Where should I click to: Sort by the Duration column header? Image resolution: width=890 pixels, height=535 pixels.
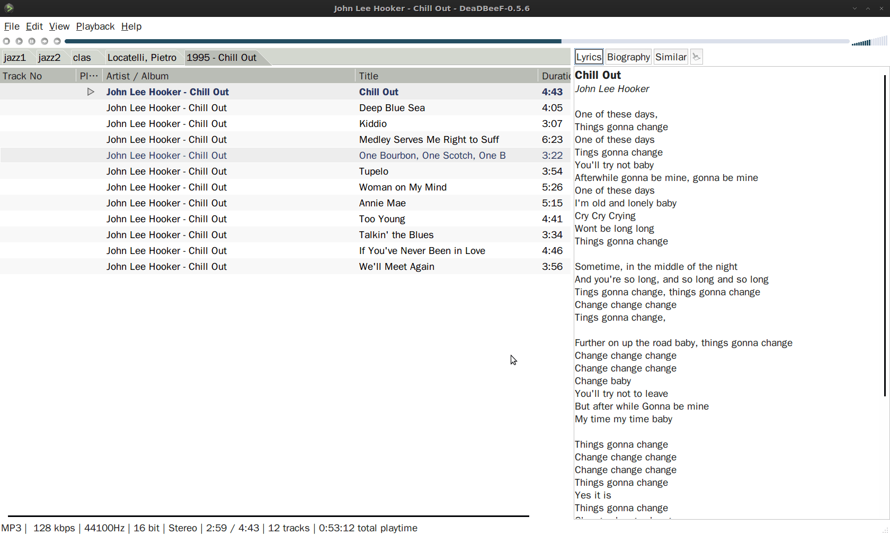click(x=555, y=76)
